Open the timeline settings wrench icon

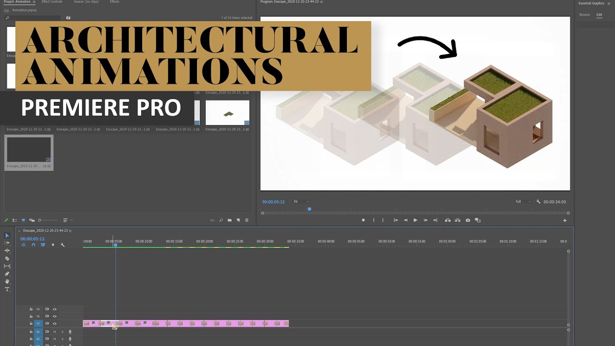coord(63,245)
